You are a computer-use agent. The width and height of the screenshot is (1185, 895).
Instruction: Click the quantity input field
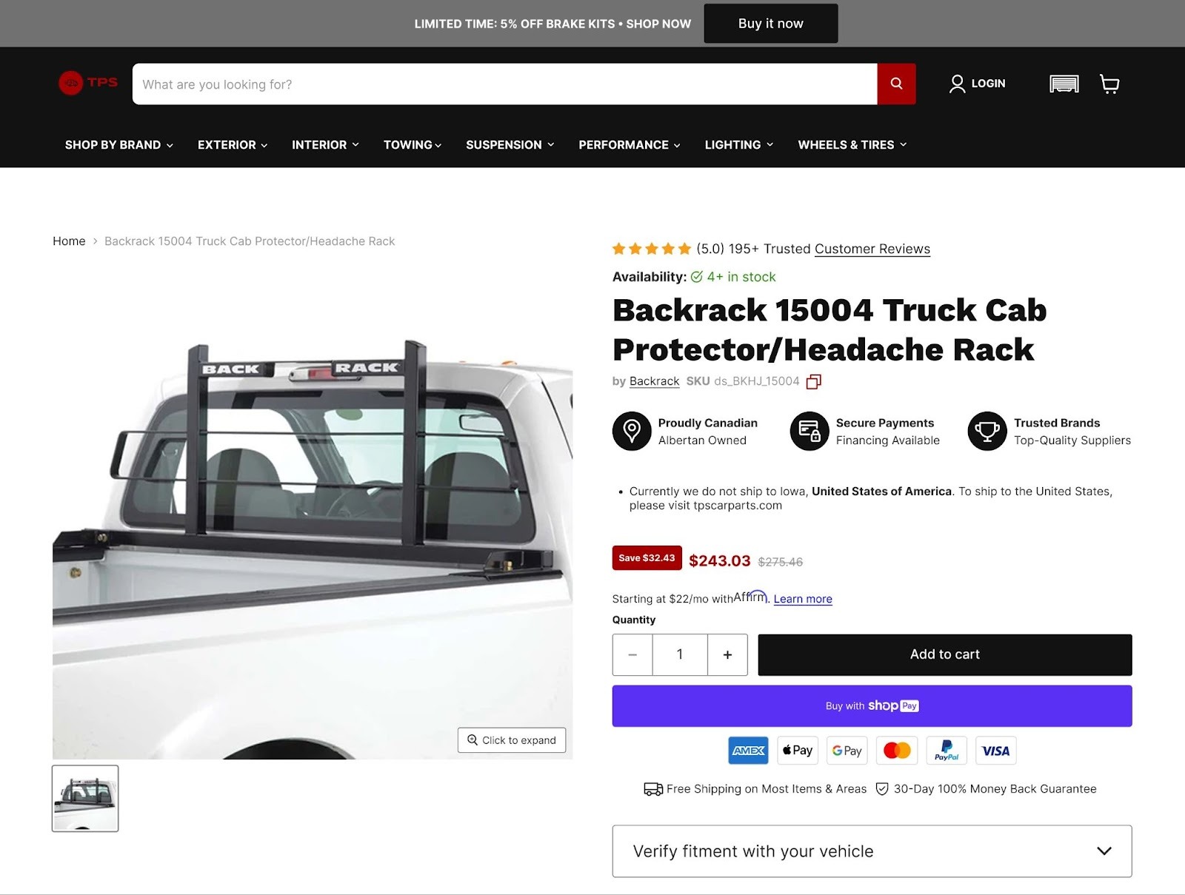pos(680,655)
